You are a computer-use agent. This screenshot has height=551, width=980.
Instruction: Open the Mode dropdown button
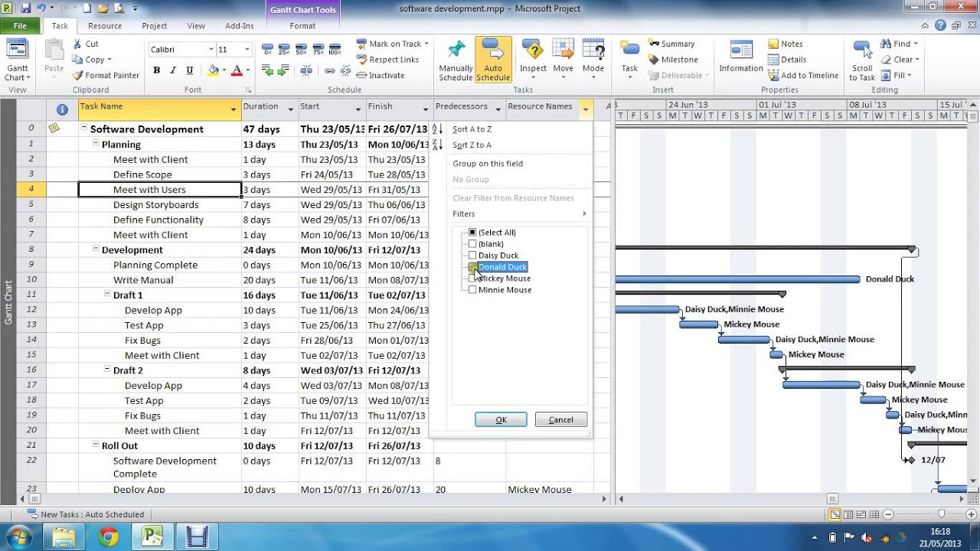pos(593,58)
